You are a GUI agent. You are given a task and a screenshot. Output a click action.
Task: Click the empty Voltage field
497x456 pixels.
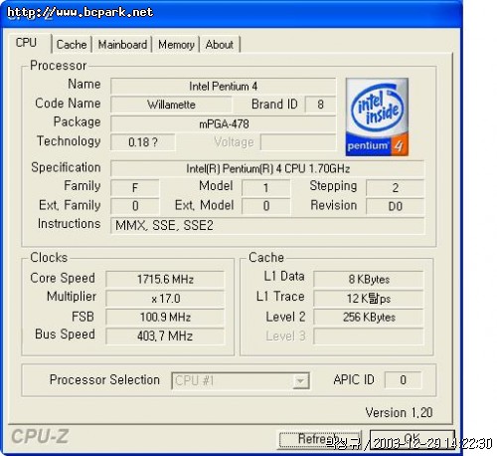click(298, 142)
